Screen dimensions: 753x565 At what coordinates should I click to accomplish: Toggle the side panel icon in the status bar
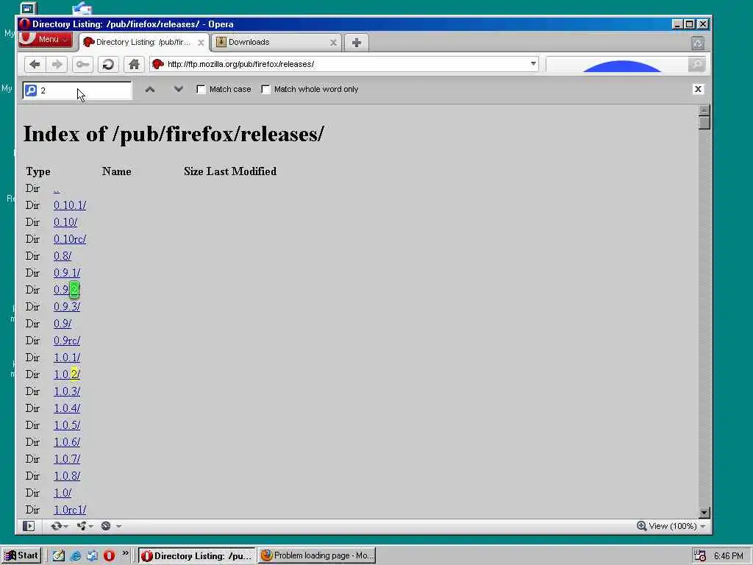click(29, 526)
